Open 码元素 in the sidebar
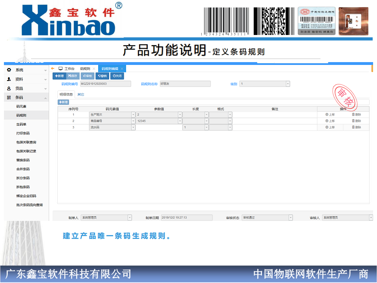377x283 pixels. (21, 107)
